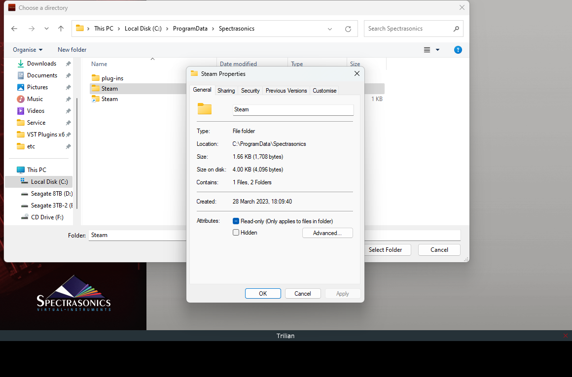Go back with the Back arrow

(x=14, y=29)
